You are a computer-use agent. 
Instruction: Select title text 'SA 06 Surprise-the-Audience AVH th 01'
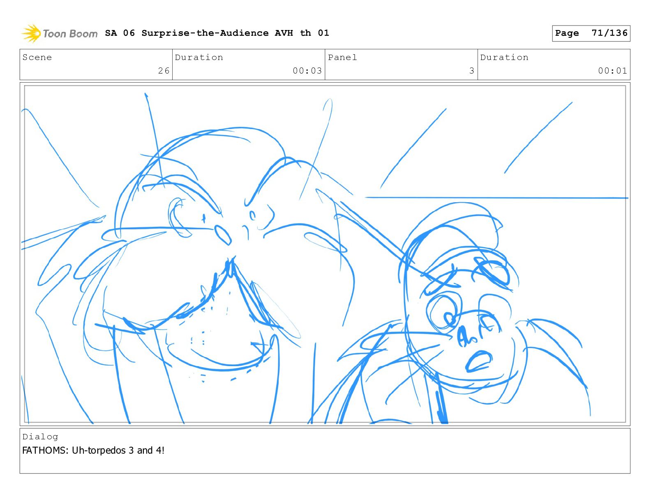click(217, 33)
